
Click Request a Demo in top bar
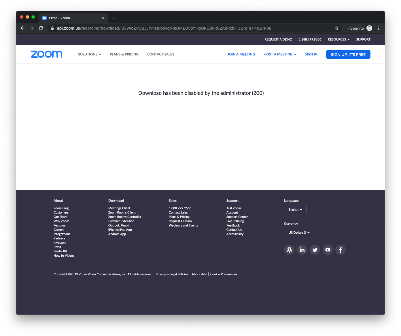278,39
